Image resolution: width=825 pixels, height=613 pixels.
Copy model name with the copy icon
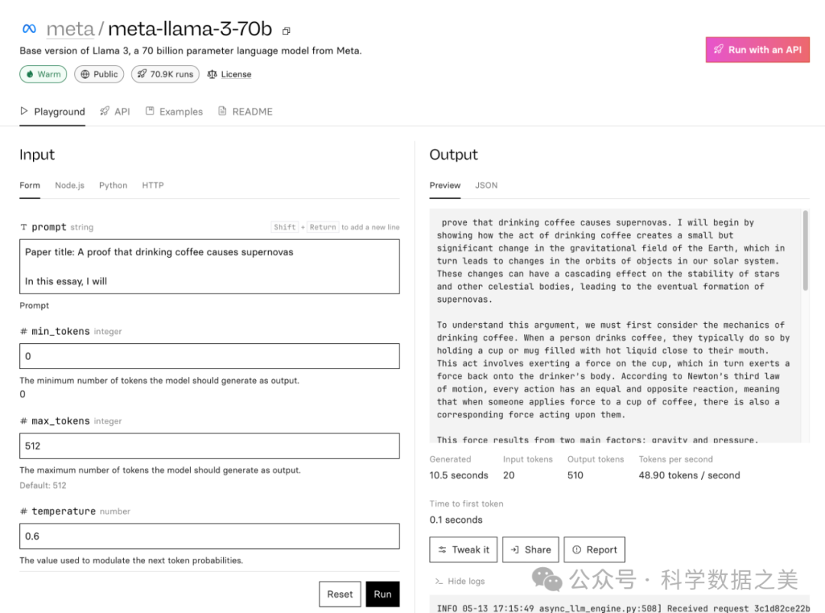click(x=286, y=31)
